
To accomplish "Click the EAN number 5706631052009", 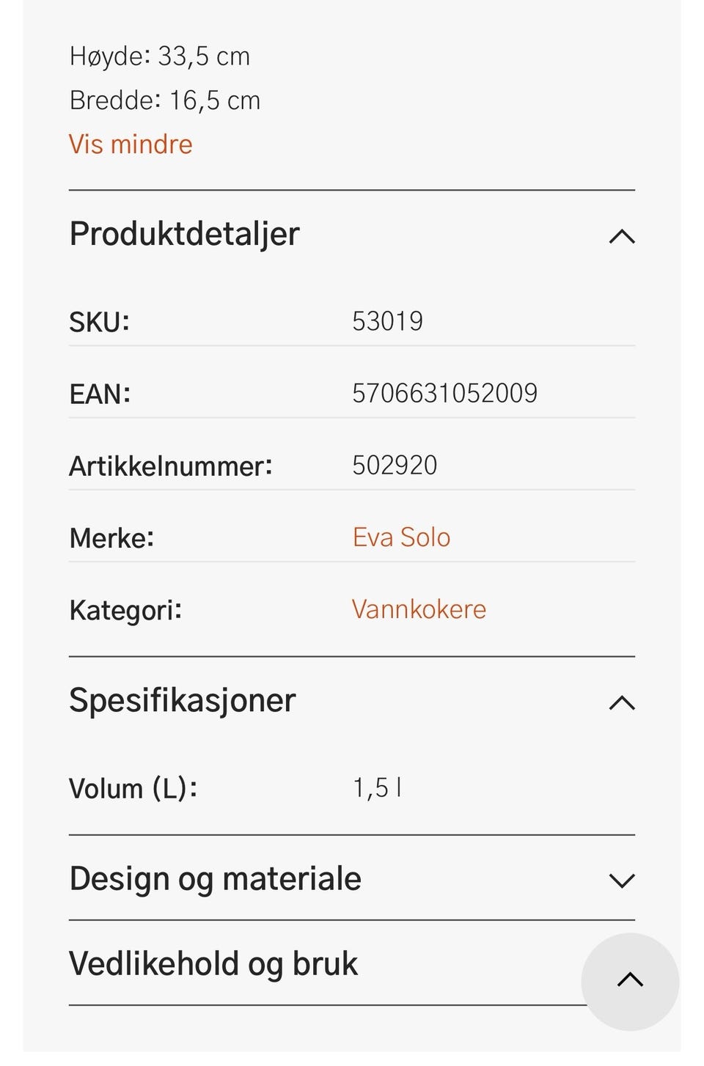I will (x=444, y=393).
